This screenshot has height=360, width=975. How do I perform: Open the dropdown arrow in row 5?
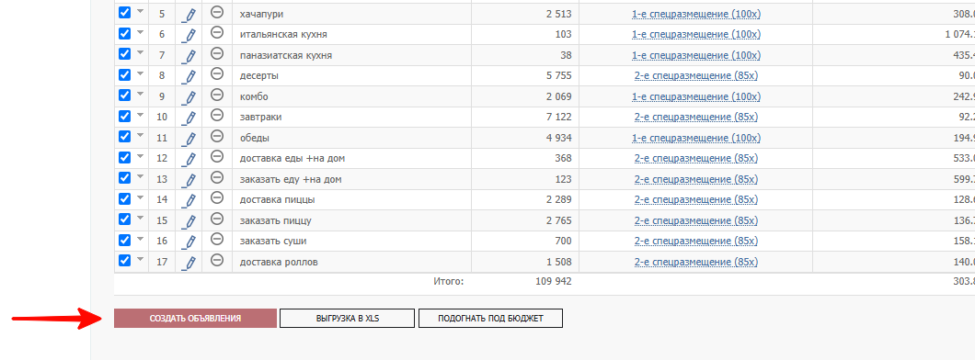point(140,11)
